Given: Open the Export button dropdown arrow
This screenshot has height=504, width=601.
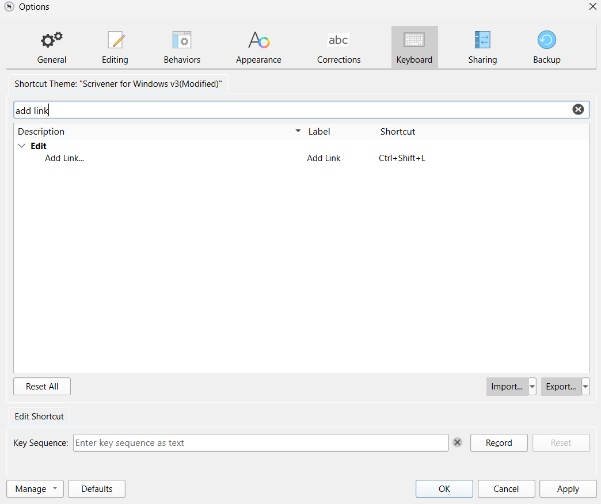Looking at the screenshot, I should tap(585, 387).
